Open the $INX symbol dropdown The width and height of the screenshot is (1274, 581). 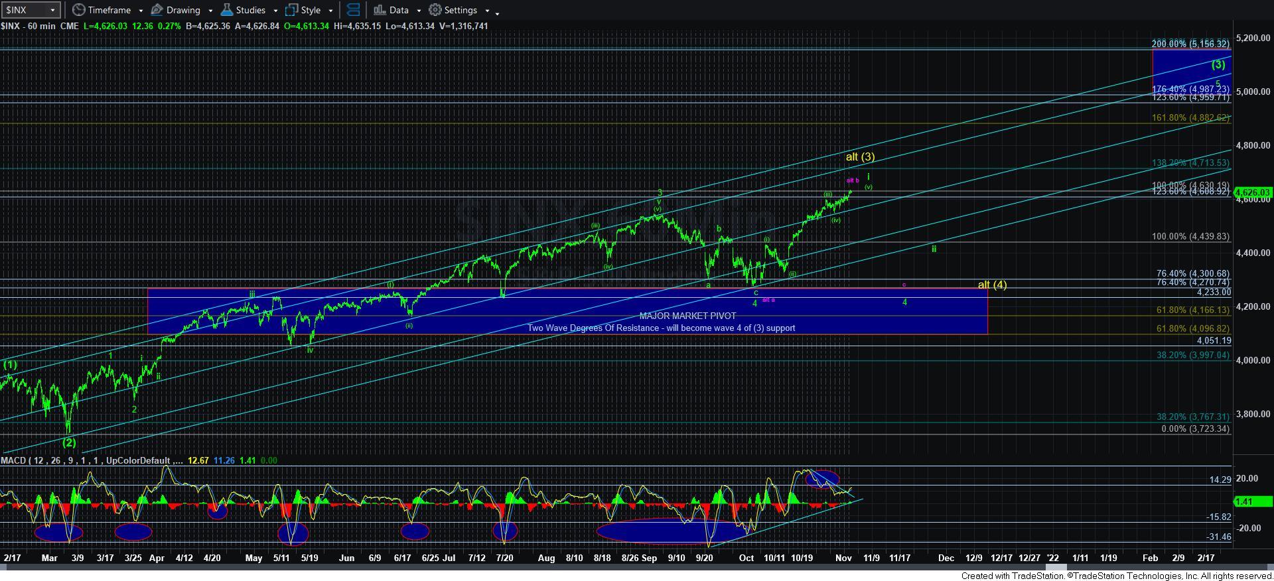pos(52,10)
